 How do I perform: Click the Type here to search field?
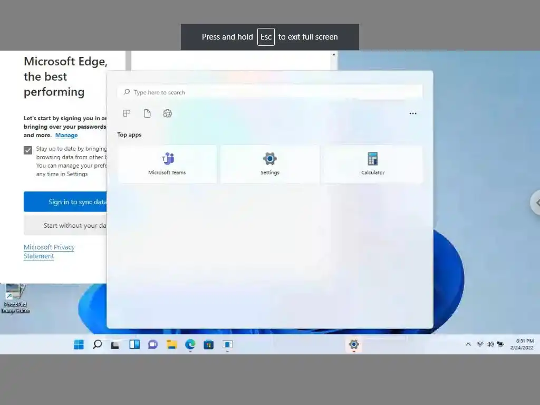(x=270, y=92)
